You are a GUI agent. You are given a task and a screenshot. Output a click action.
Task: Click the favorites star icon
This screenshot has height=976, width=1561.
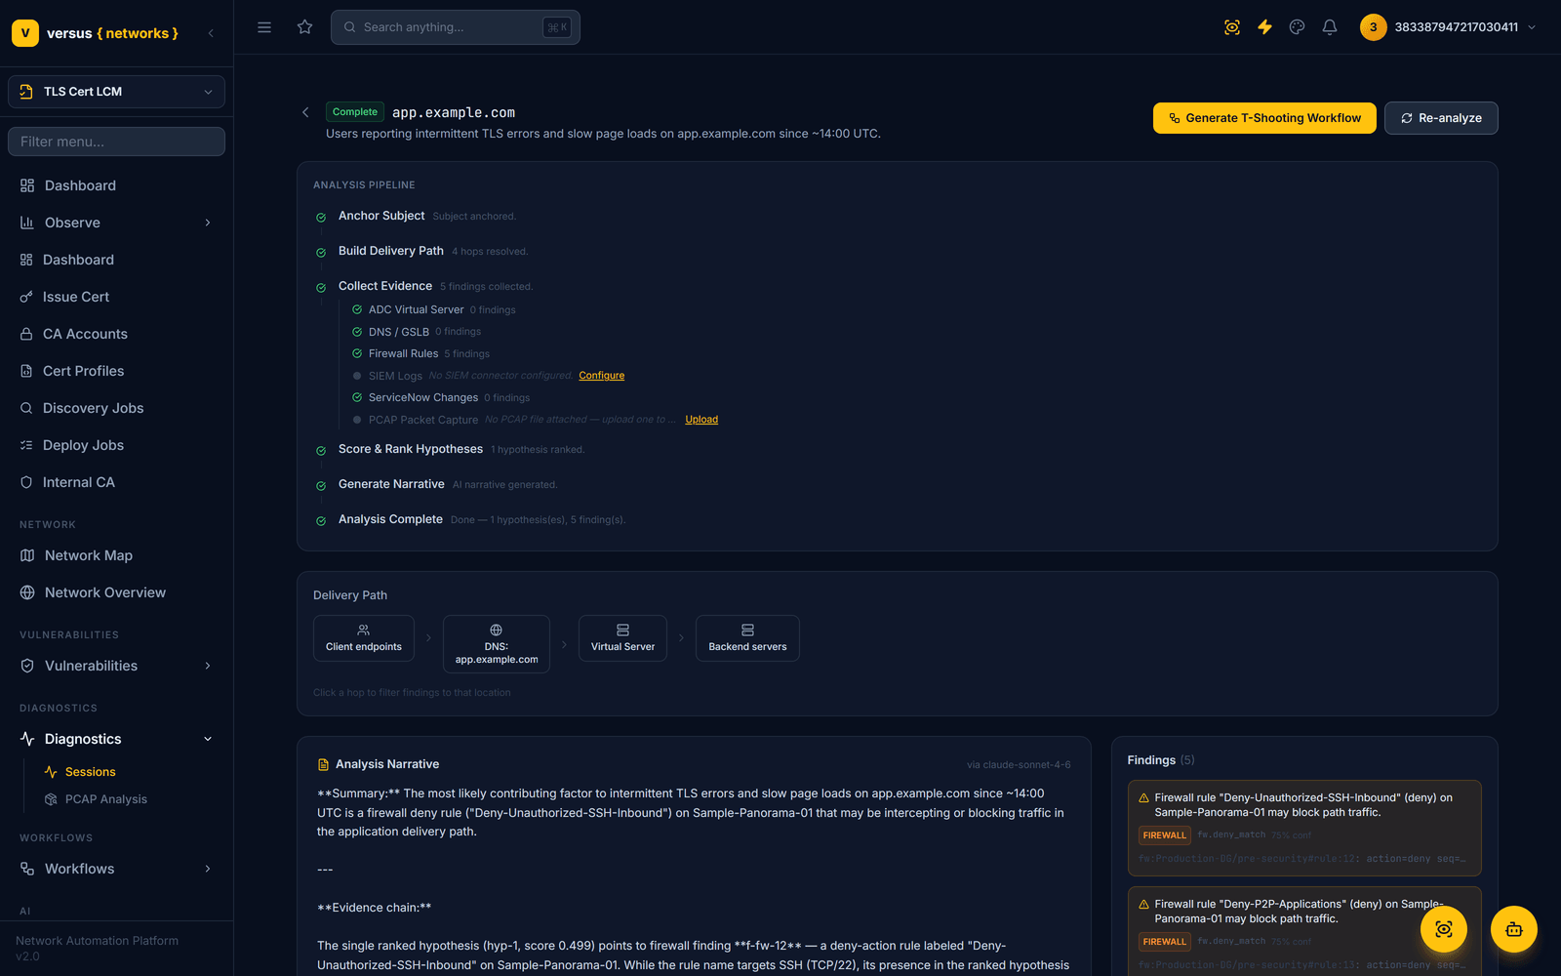(x=305, y=27)
